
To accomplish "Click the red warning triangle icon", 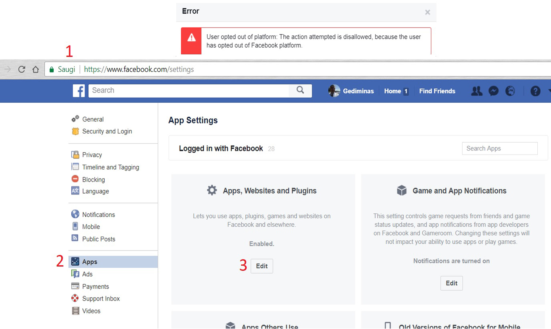I will (191, 37).
